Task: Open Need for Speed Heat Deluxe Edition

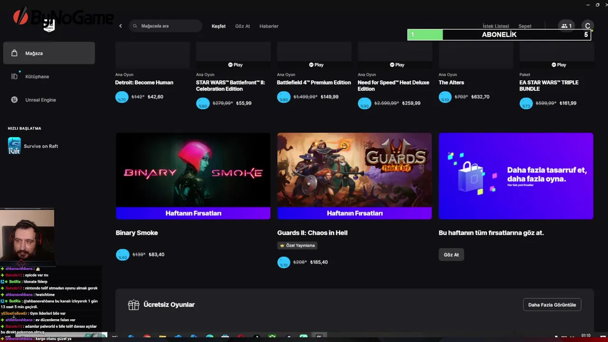Action: 393,85
